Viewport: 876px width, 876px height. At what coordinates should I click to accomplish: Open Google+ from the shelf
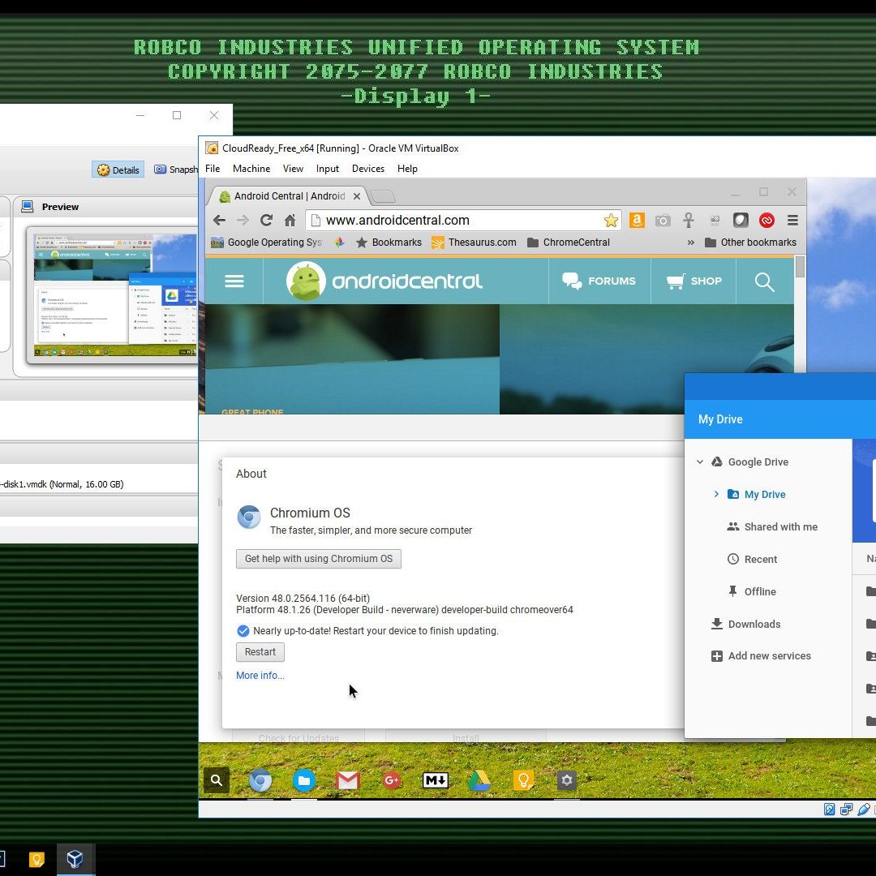[x=392, y=780]
